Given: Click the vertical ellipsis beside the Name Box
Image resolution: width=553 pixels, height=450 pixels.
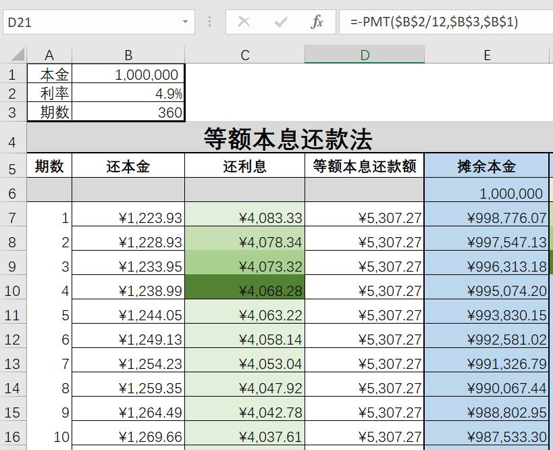Looking at the screenshot, I should pos(209,21).
